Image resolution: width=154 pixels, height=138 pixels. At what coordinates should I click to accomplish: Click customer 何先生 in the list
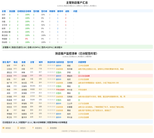[9, 107]
